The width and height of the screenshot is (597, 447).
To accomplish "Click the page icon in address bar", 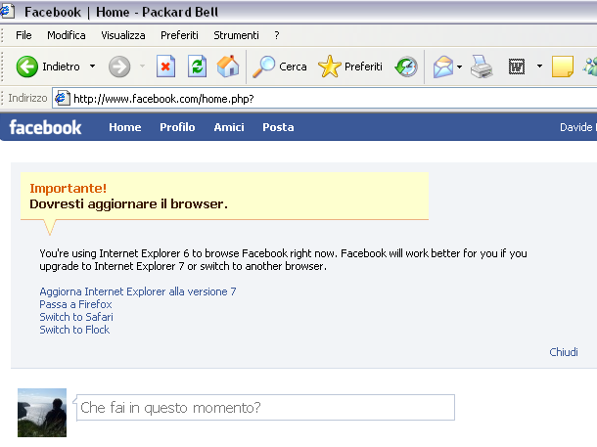I will (x=63, y=99).
